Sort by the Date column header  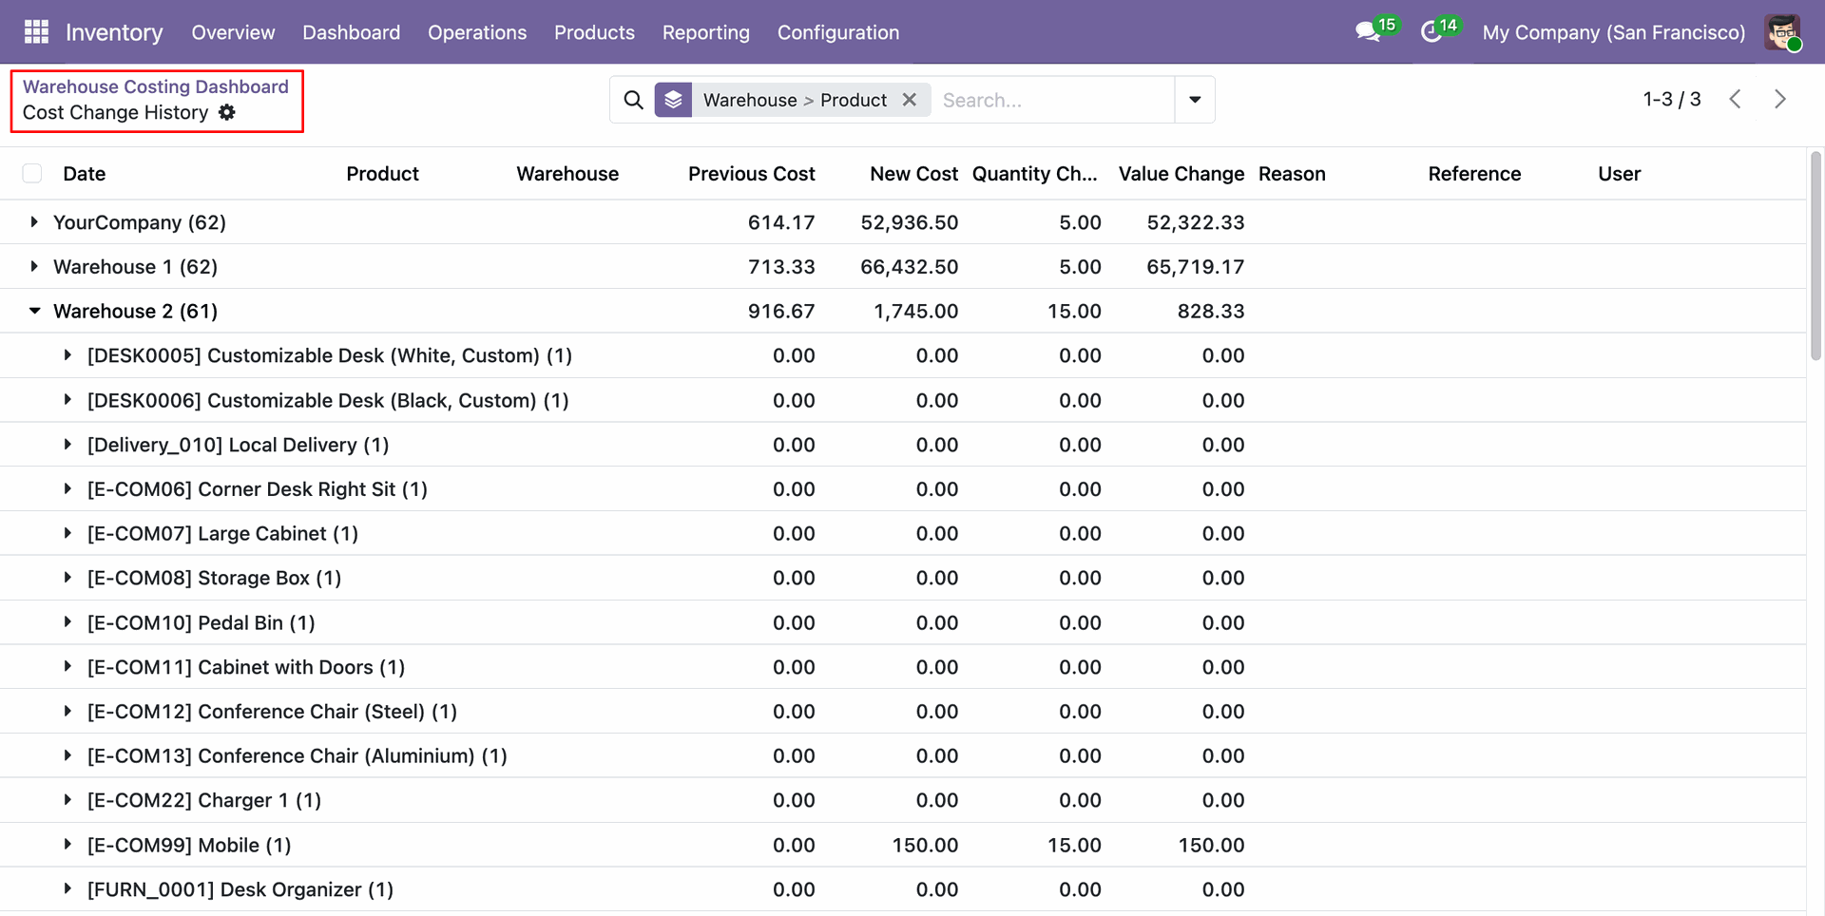click(85, 174)
